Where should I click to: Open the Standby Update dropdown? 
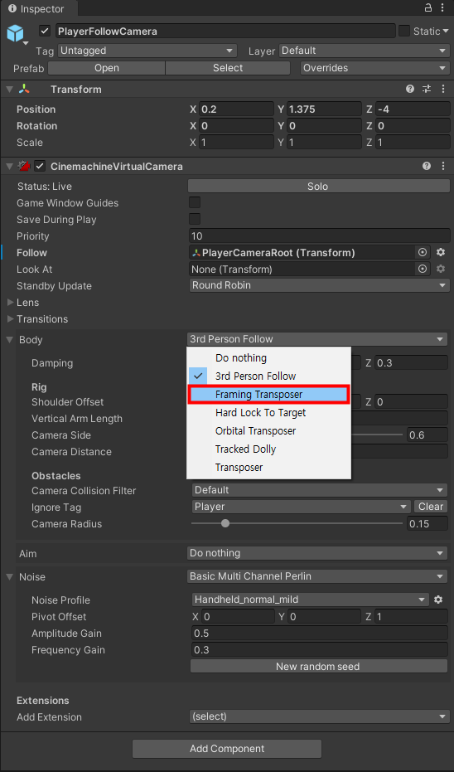coord(319,285)
